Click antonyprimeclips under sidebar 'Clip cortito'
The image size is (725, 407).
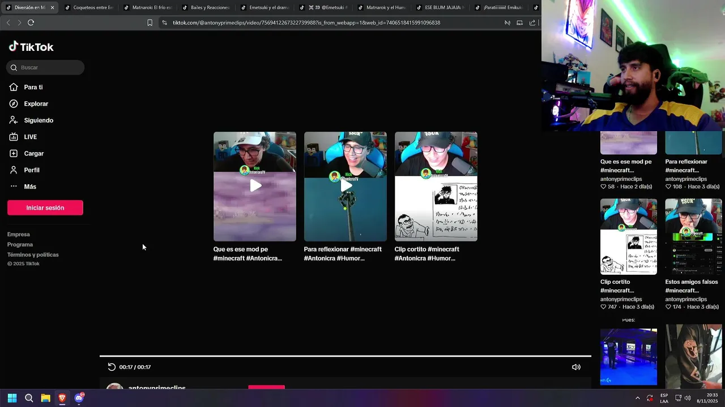(621, 299)
